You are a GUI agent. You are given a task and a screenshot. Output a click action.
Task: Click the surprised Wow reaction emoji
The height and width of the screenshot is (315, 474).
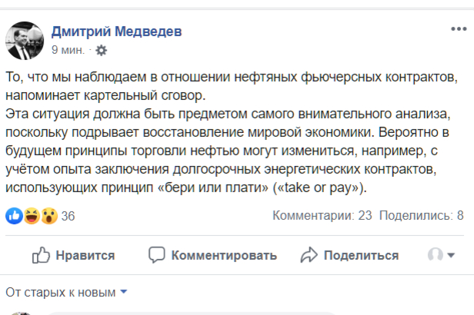click(x=49, y=216)
